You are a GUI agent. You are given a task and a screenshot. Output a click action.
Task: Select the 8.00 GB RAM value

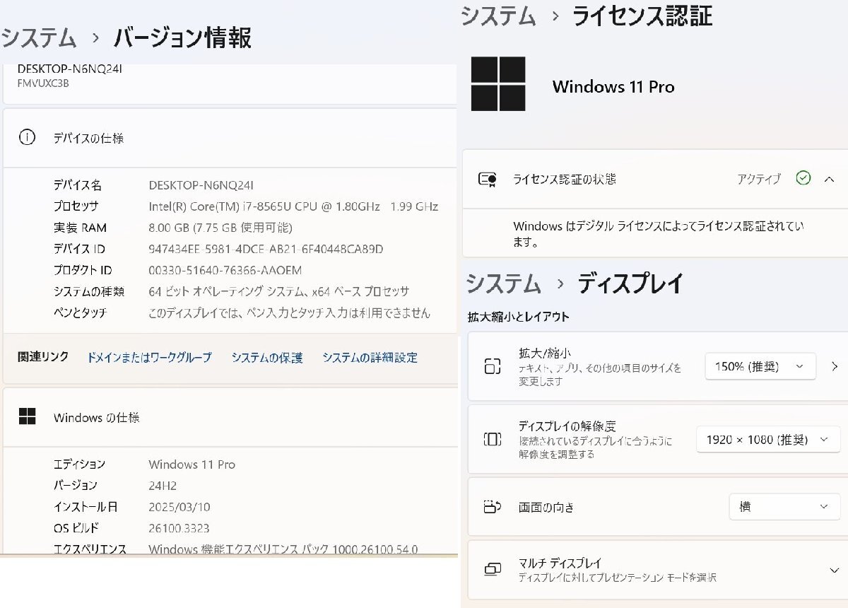coord(220,228)
